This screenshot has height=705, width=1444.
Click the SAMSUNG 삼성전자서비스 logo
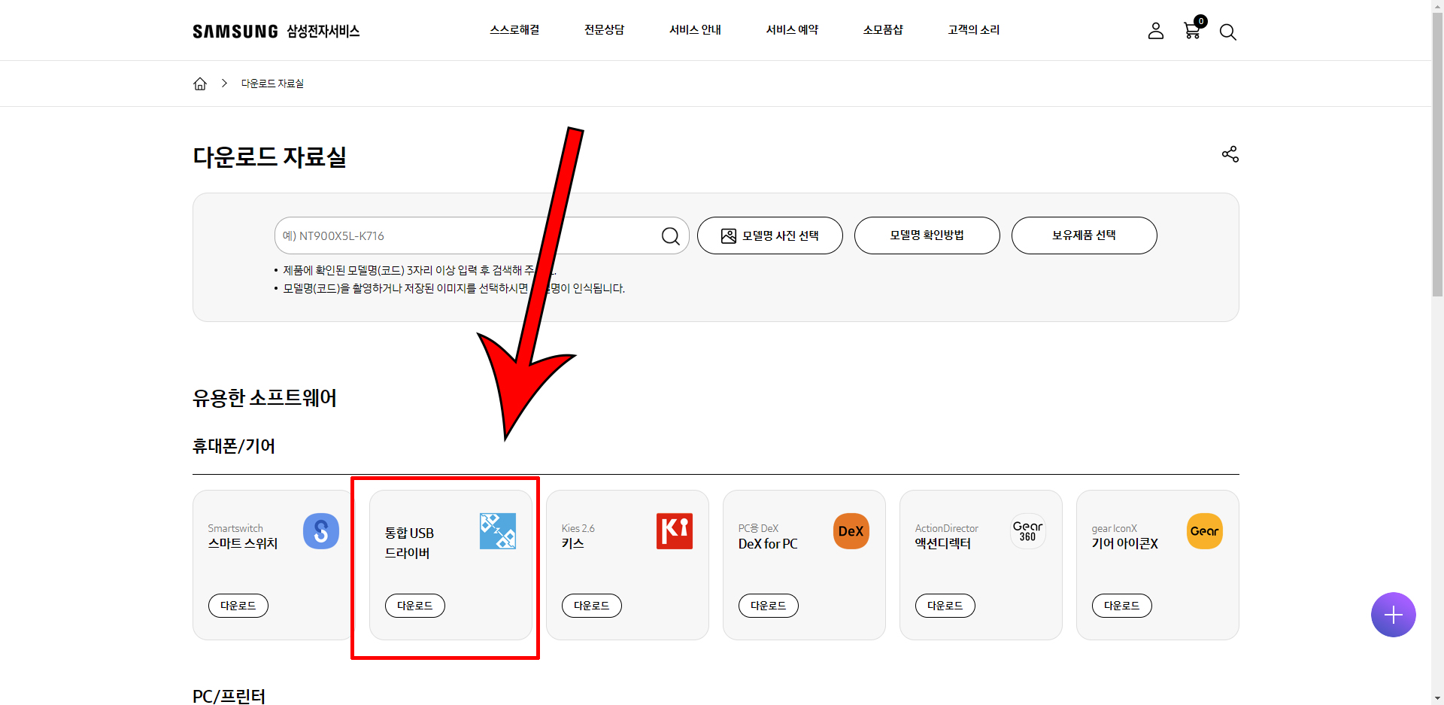pyautogui.click(x=276, y=31)
